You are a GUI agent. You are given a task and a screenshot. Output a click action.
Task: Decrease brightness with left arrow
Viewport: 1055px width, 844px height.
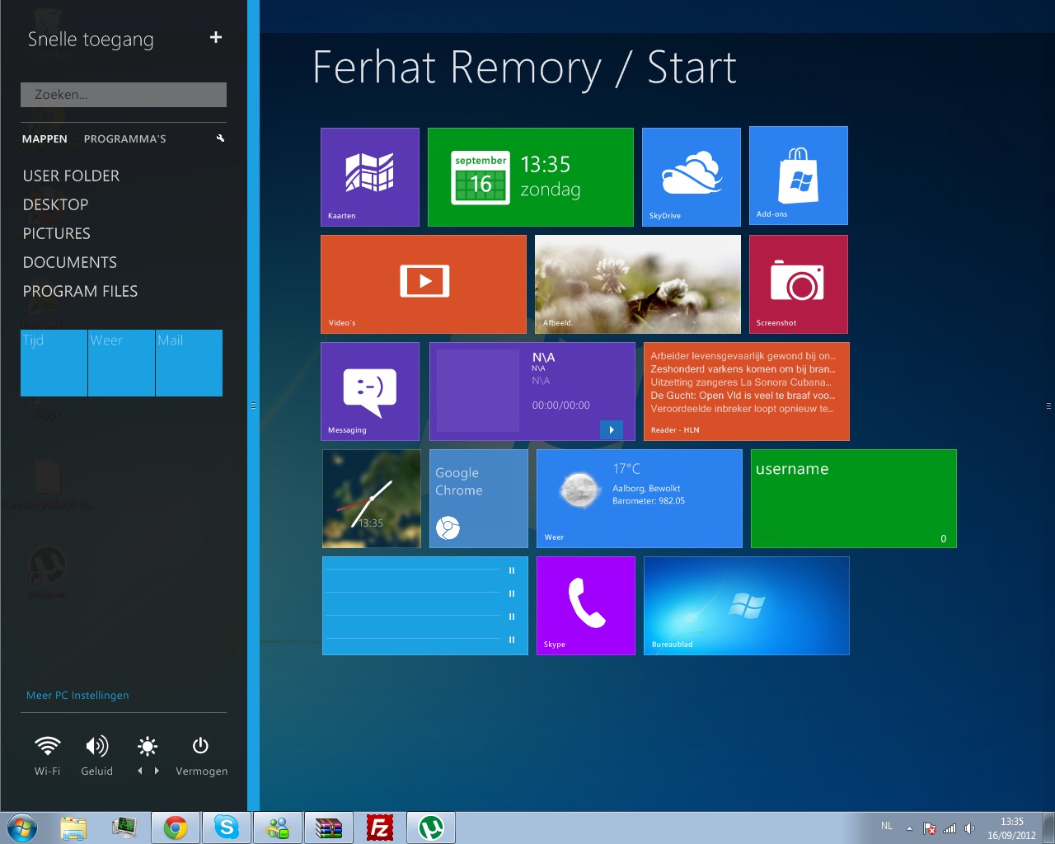point(140,771)
